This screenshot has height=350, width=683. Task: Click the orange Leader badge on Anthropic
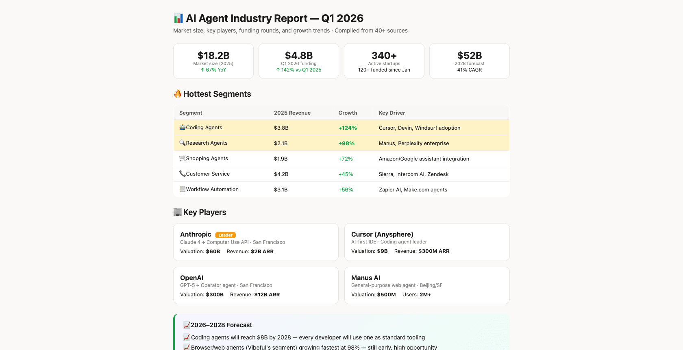[226, 235]
